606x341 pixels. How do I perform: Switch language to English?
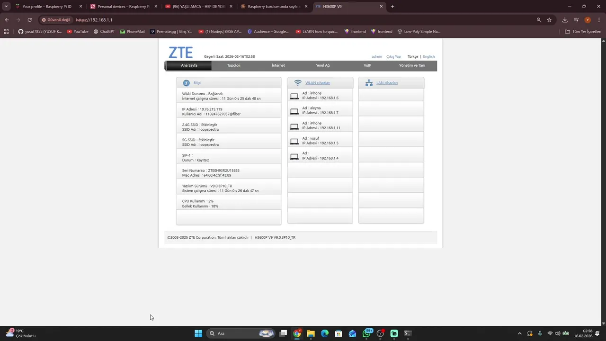coord(429,56)
